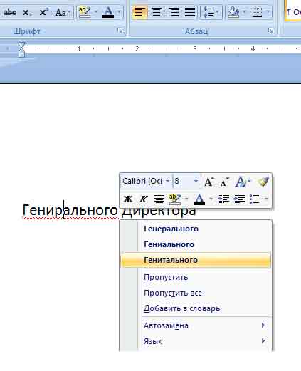Apply font color from mini toolbar
Image resolution: width=301 pixels, height=371 pixels.
pyautogui.click(x=199, y=199)
